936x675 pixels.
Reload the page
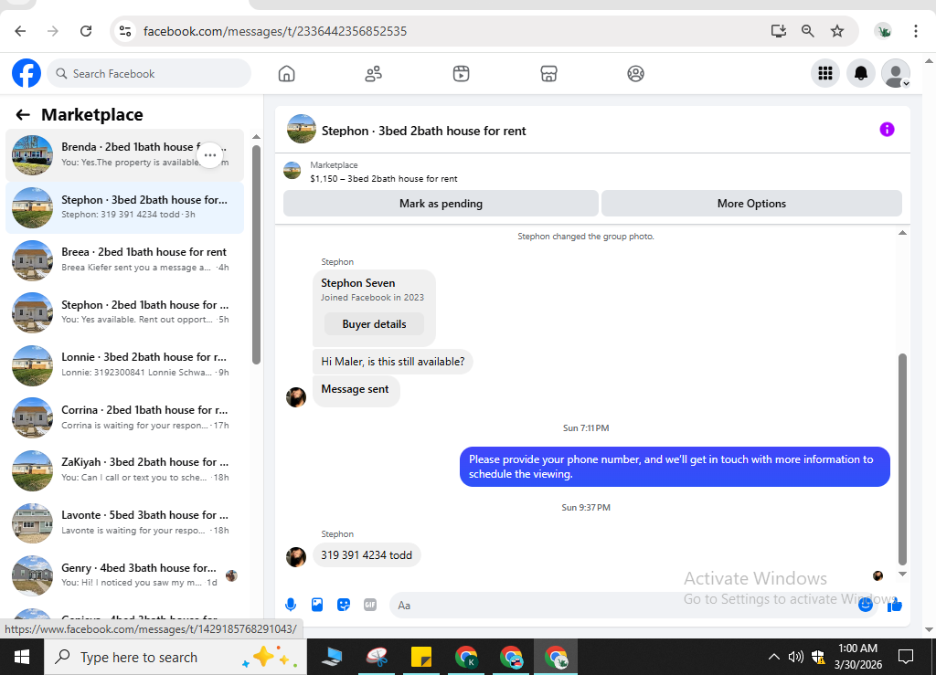click(86, 31)
